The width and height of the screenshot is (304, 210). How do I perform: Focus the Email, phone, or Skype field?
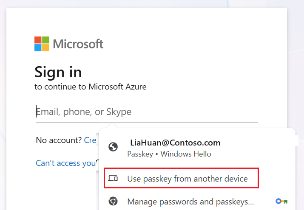(147, 112)
